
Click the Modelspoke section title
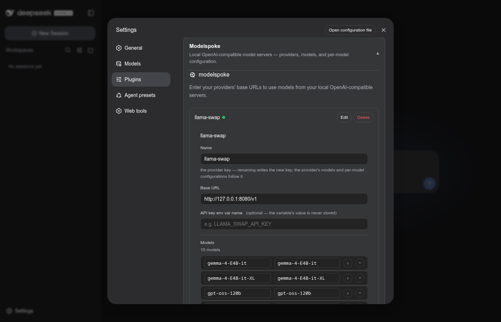(x=205, y=46)
